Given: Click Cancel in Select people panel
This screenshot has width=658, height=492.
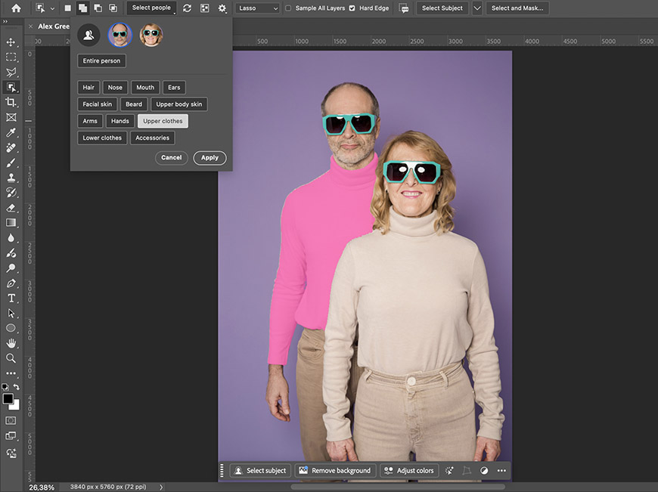Looking at the screenshot, I should tap(171, 158).
